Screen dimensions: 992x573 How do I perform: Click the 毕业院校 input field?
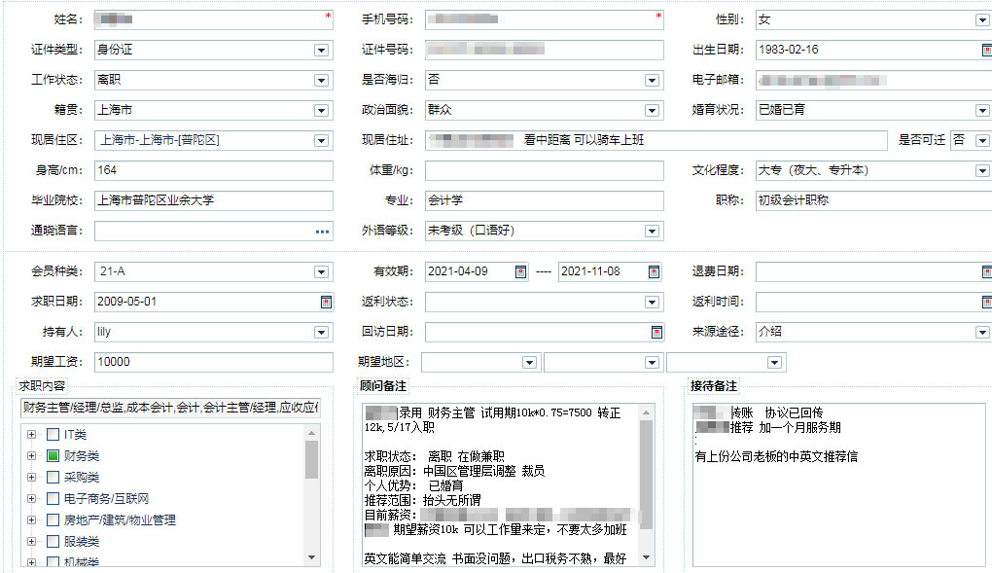[214, 200]
